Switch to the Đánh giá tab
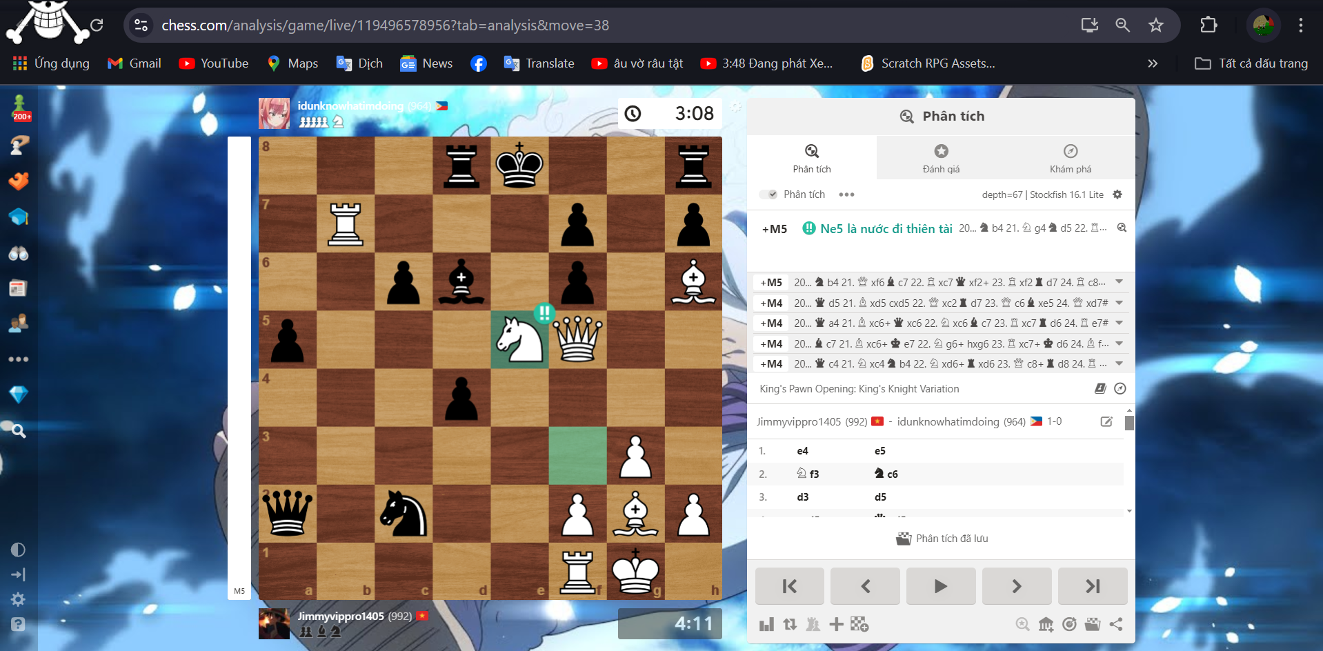Image resolution: width=1323 pixels, height=651 pixels. pos(941,158)
